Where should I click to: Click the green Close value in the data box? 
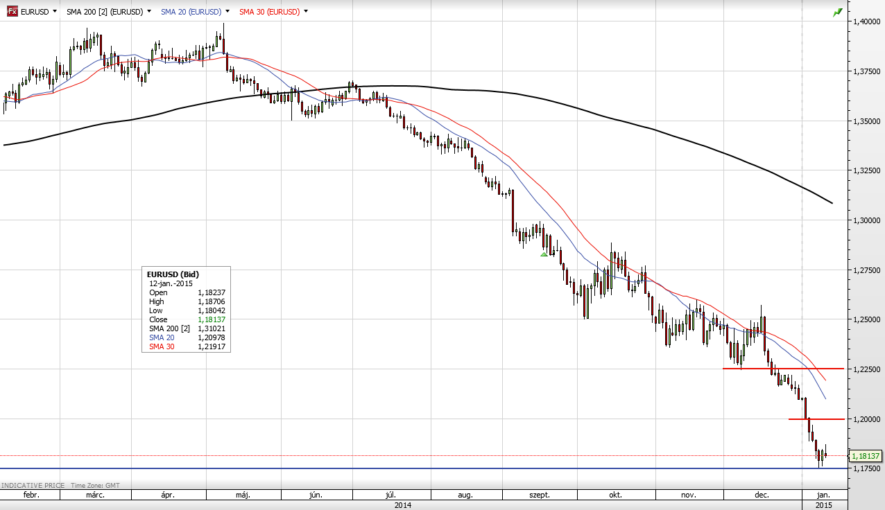[x=211, y=319]
